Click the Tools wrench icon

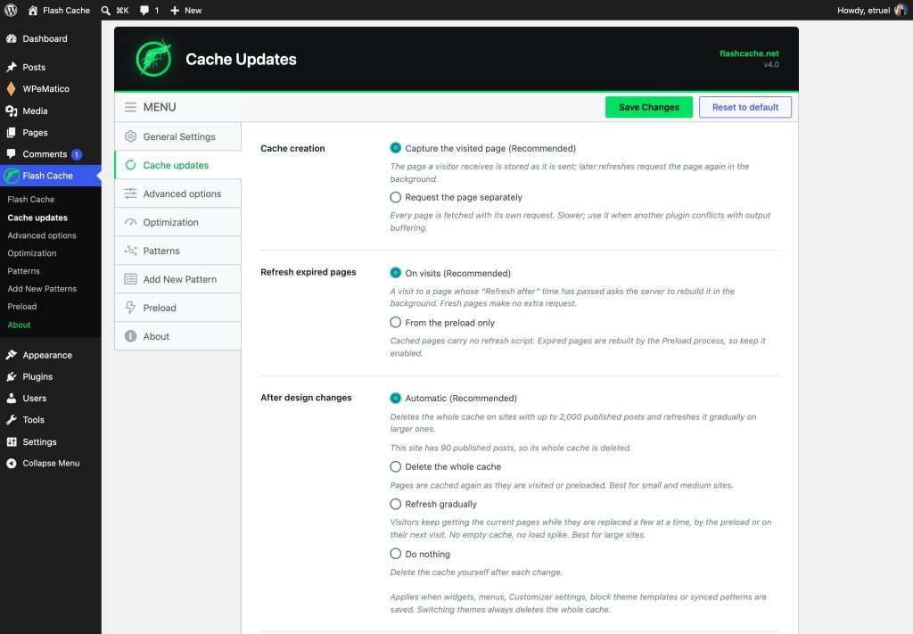11,419
